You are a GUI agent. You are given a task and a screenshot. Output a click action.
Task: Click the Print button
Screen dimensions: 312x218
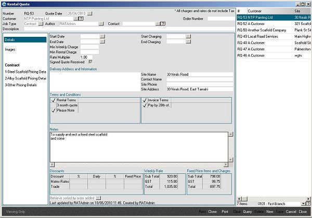pyautogui.click(x=225, y=212)
